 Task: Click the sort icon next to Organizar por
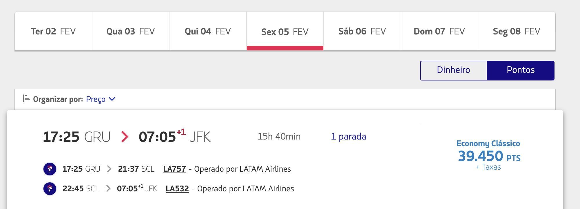[26, 99]
